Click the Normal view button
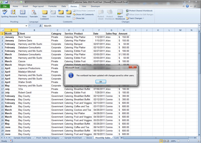 (x=161, y=141)
